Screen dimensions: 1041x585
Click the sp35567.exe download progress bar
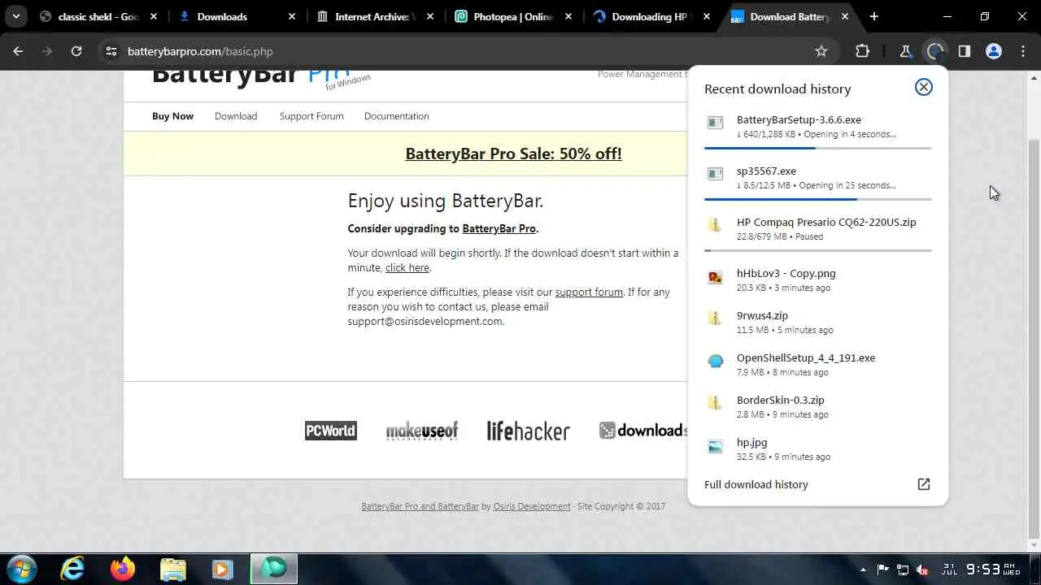coord(817,199)
